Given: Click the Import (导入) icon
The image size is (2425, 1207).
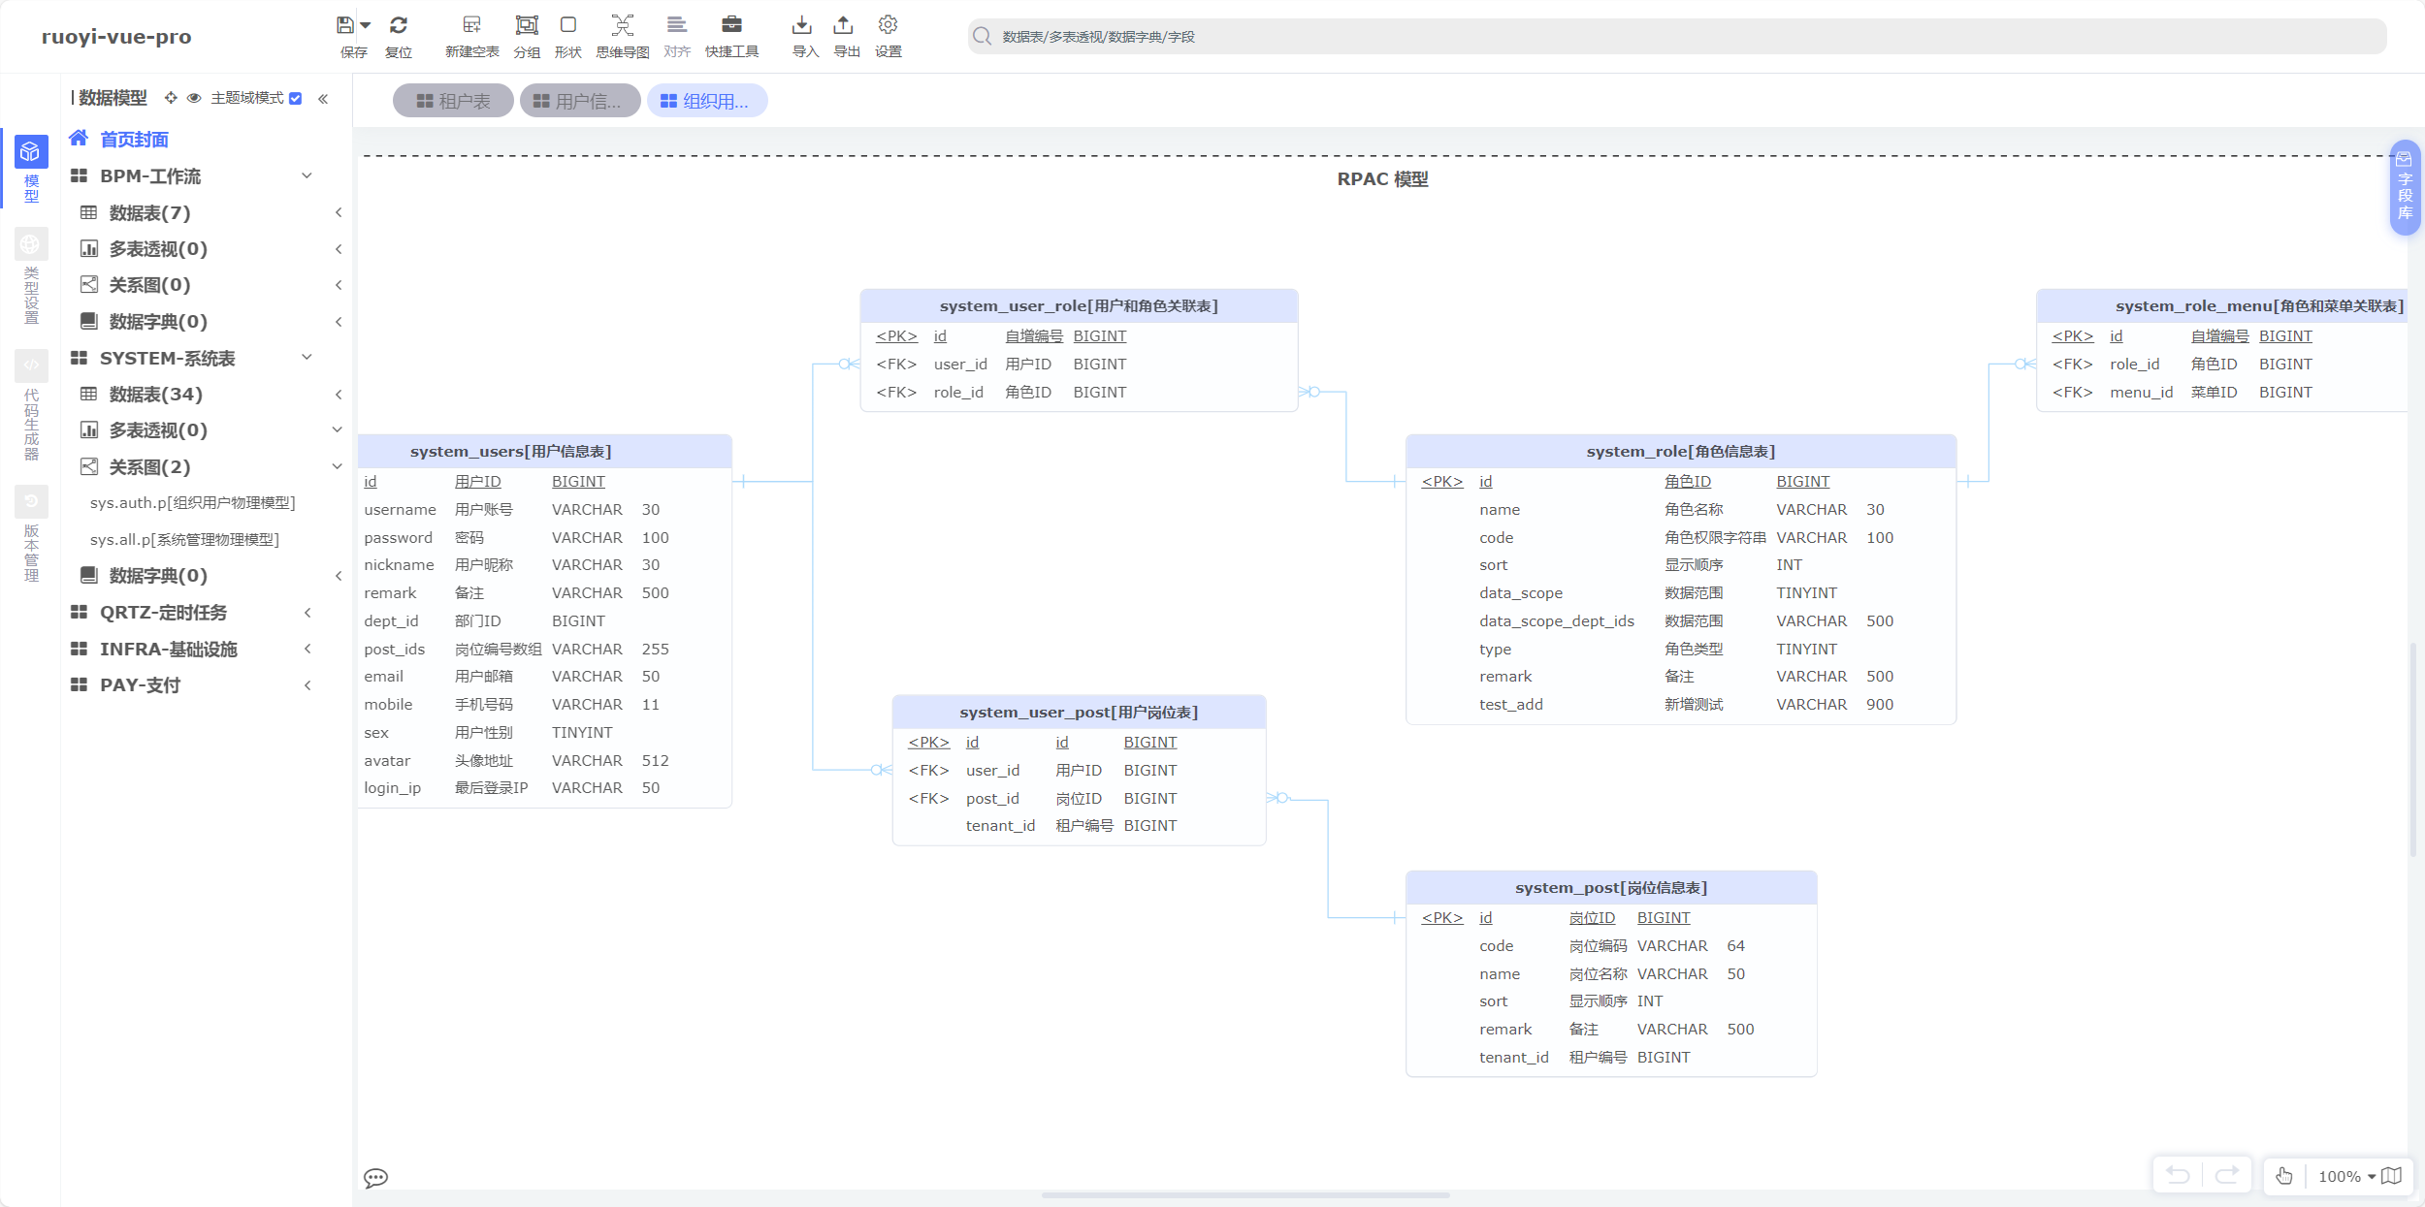Looking at the screenshot, I should click(802, 25).
